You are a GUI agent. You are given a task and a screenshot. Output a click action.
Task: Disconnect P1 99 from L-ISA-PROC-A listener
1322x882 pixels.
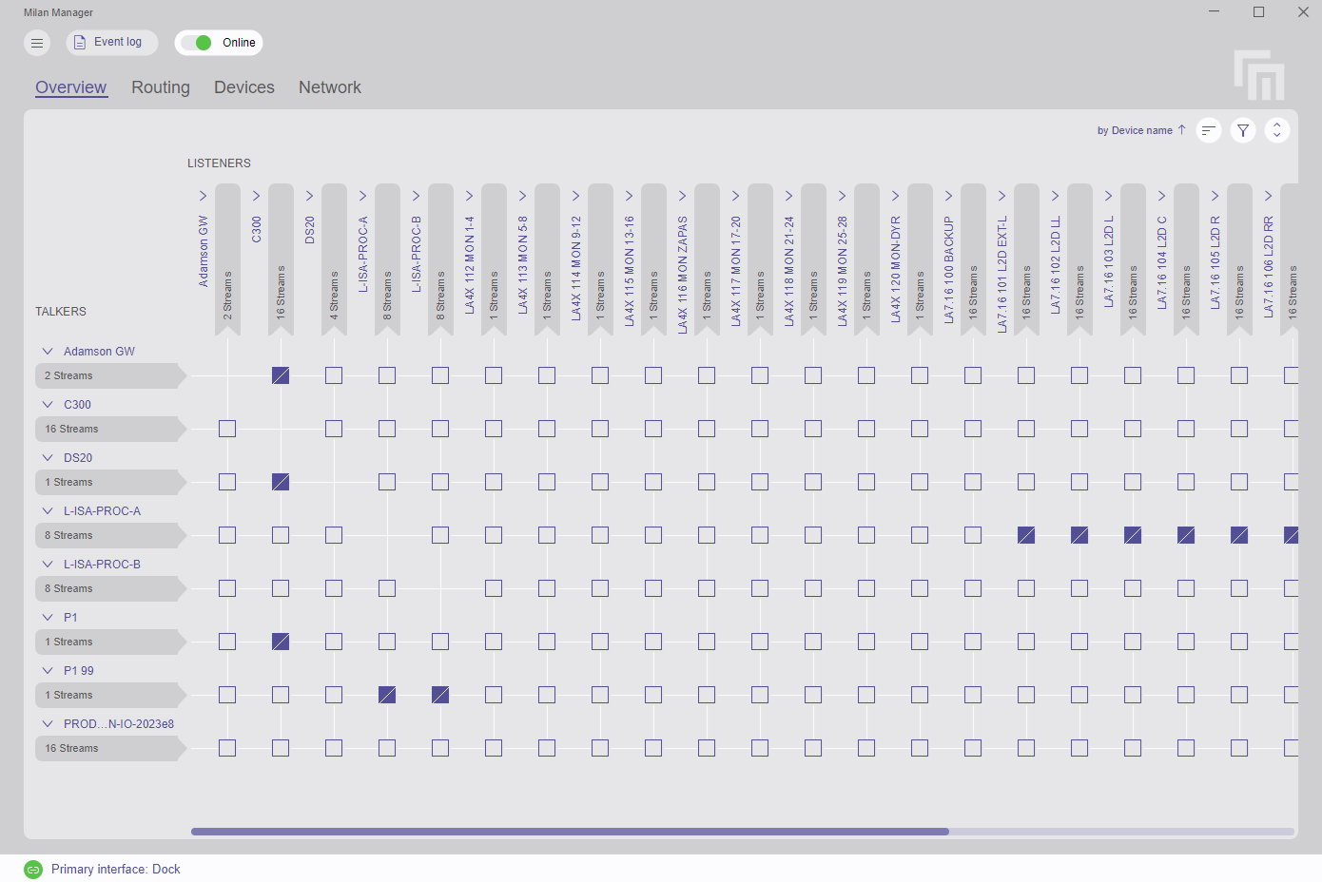coord(387,695)
